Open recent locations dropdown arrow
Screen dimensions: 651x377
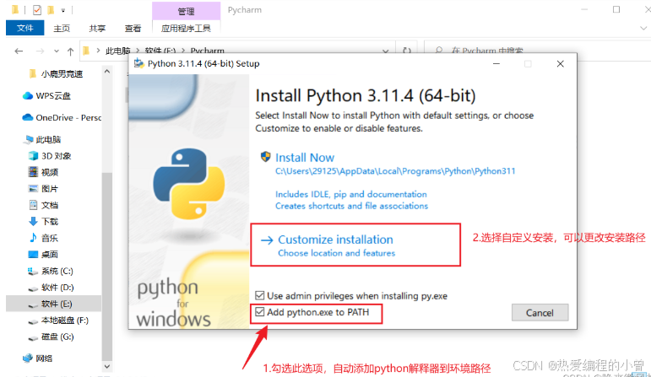tap(57, 51)
